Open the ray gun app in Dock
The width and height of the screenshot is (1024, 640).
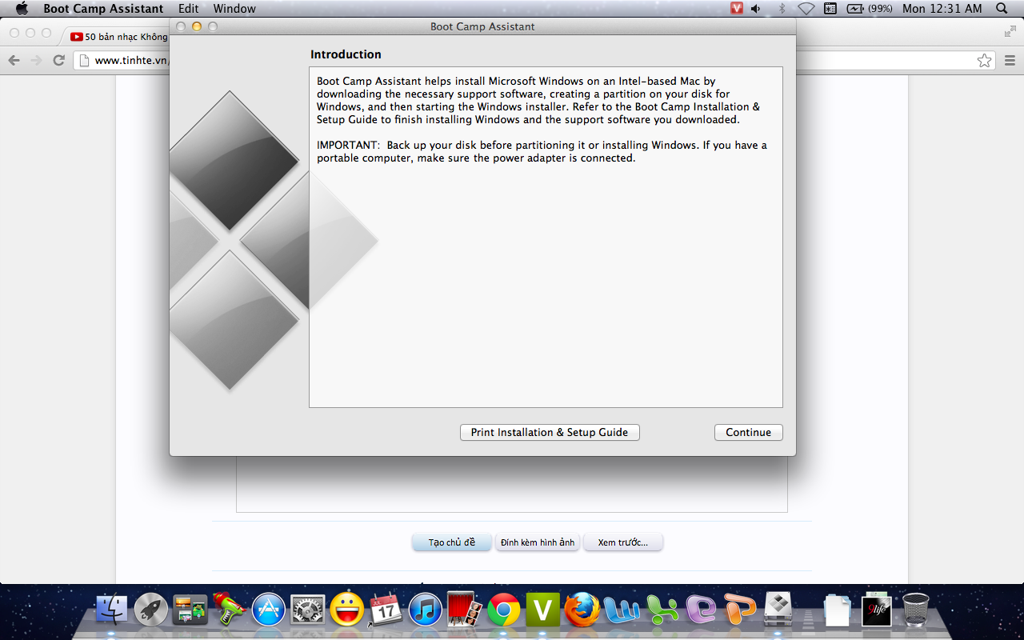pos(230,610)
